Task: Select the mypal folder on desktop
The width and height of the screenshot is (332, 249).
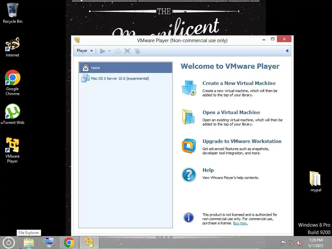Action: [x=316, y=181]
